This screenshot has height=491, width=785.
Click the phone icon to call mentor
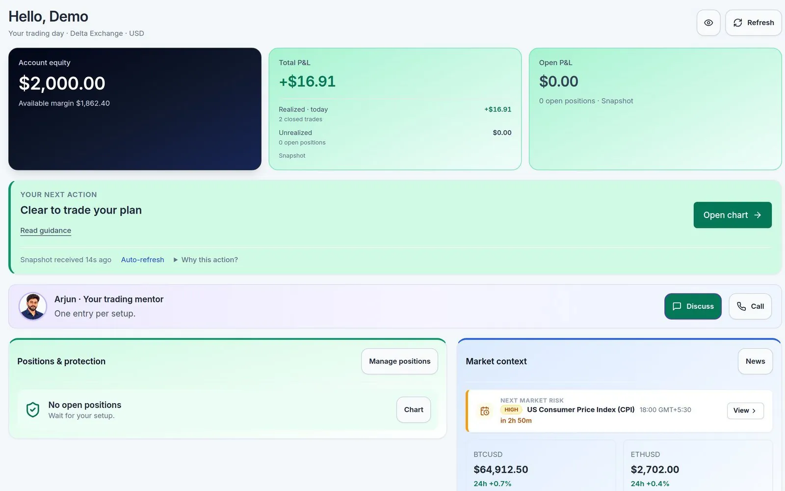(741, 306)
